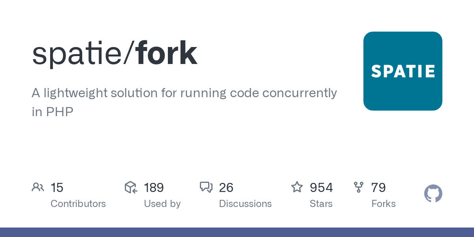Viewport: 474px width, 237px height.
Task: Click the 189 used by count
Action: pos(154,188)
